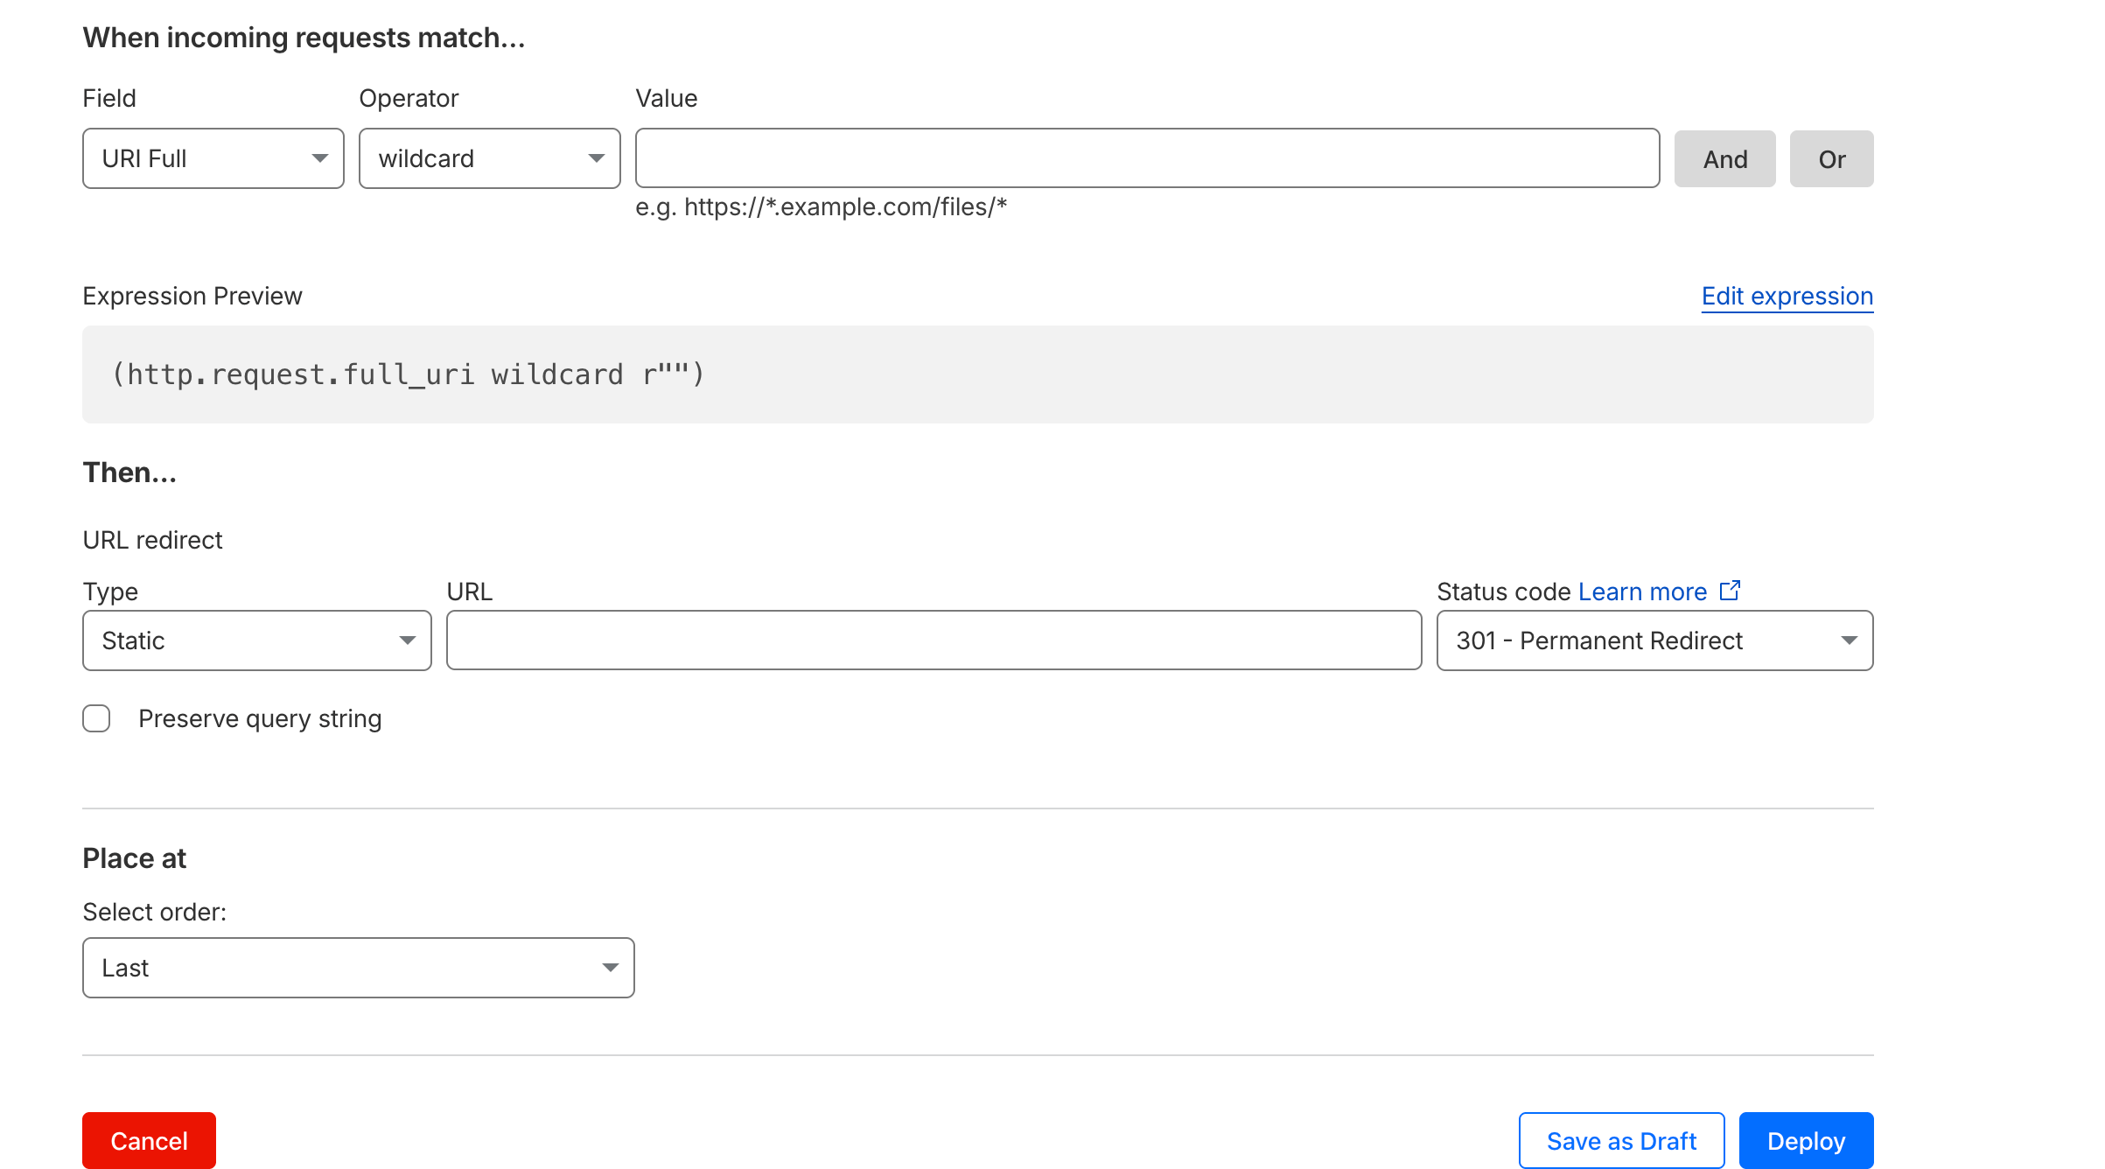Open the Learn more status code link

point(1643,591)
